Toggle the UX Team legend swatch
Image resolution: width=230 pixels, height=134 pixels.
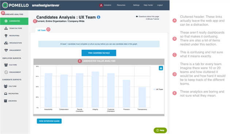click(x=154, y=89)
